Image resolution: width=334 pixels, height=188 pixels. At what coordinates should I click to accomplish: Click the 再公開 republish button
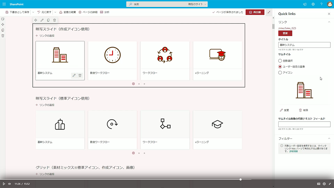tap(255, 12)
